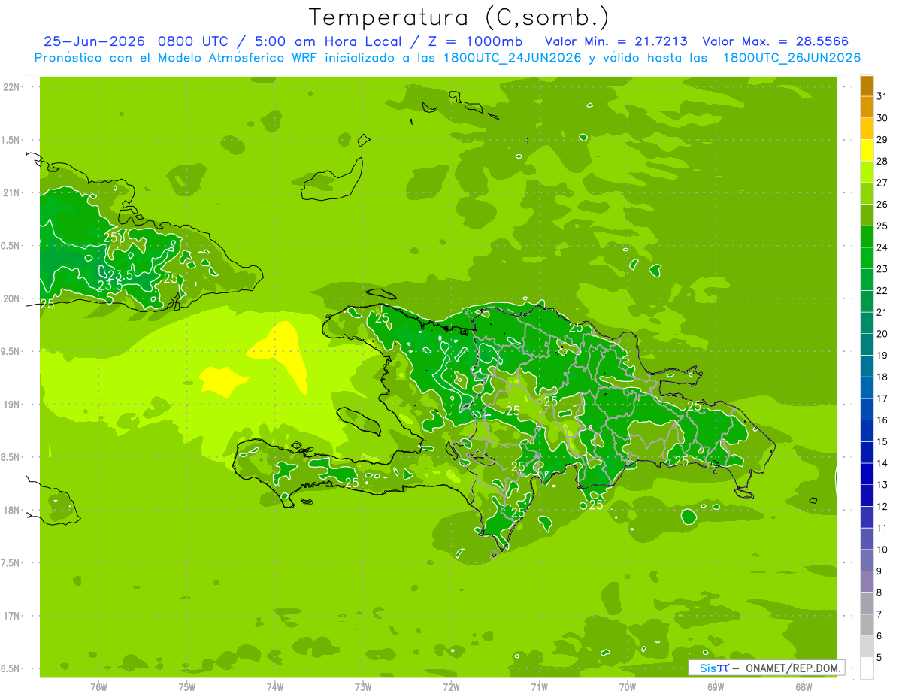Viewport: 902px width, 697px height.
Task: Pick the blue swatch between 16 and 17
Action: (x=867, y=409)
